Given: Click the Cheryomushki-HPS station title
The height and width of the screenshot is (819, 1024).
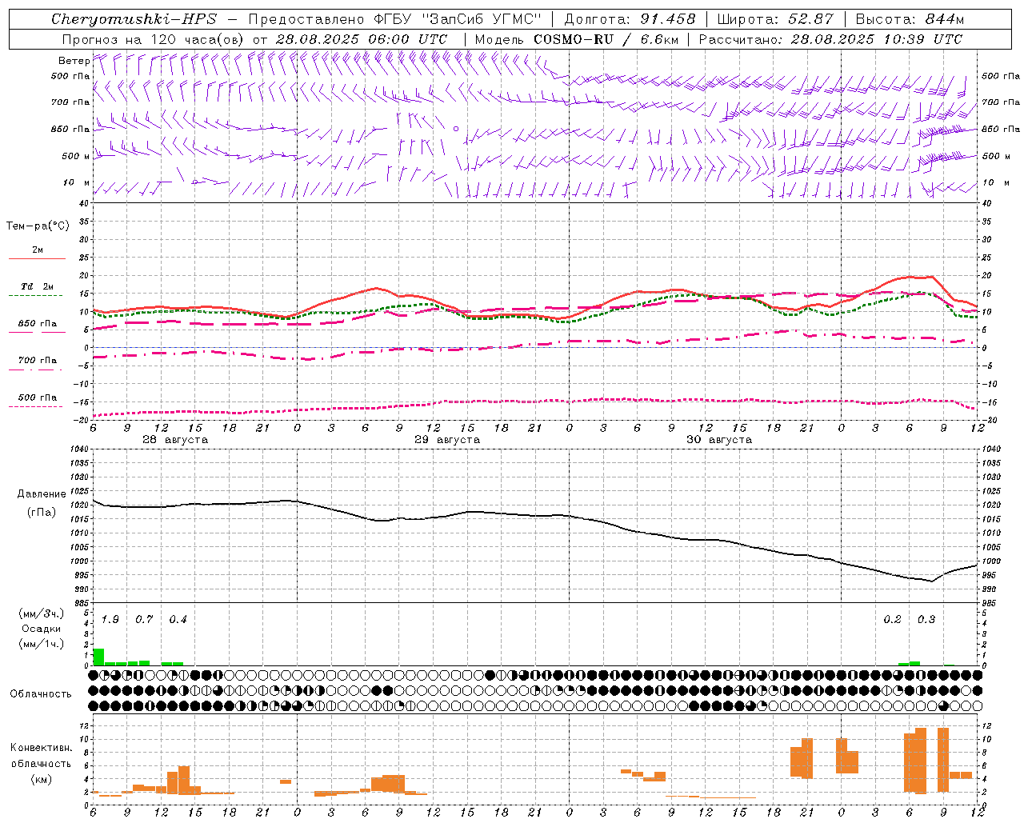Looking at the screenshot, I should 134,19.
